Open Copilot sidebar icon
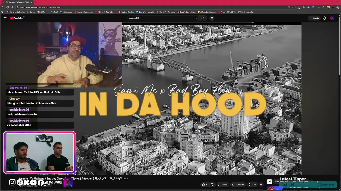Screen dimensions: 341x191 [x=338, y=7]
